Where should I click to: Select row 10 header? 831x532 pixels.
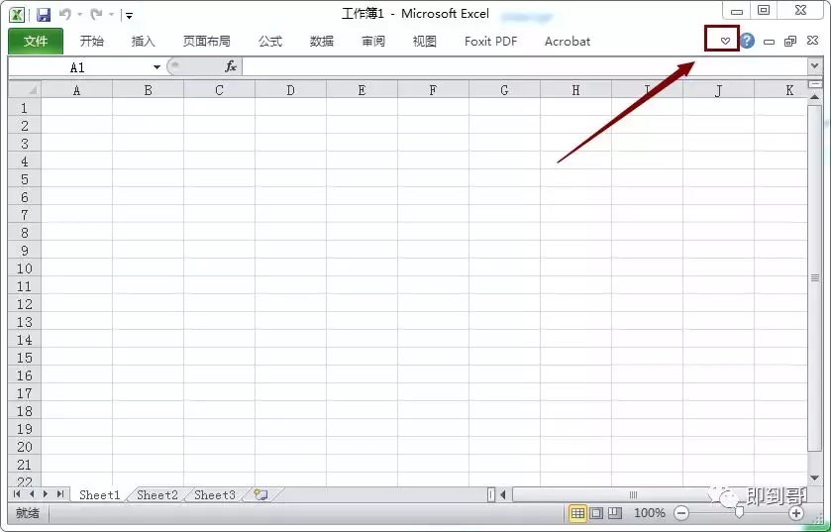(25, 268)
